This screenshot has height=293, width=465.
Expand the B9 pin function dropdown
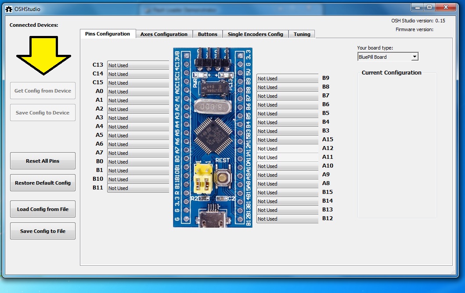287,79
